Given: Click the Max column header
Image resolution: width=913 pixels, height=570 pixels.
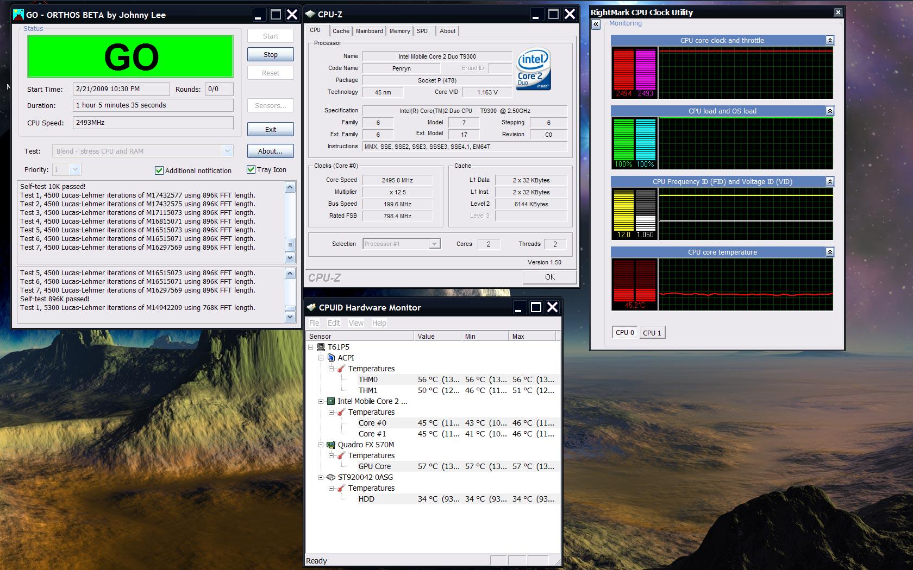Looking at the screenshot, I should pyautogui.click(x=532, y=336).
